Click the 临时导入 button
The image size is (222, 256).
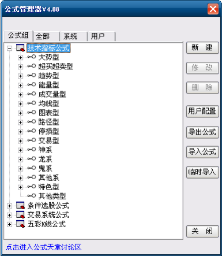click(x=202, y=172)
